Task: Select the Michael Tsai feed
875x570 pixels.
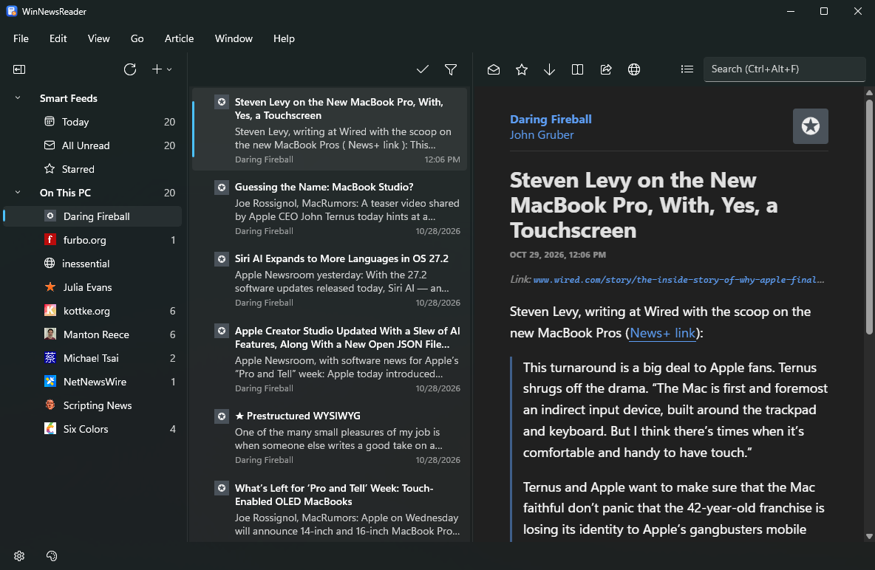Action: (x=92, y=358)
